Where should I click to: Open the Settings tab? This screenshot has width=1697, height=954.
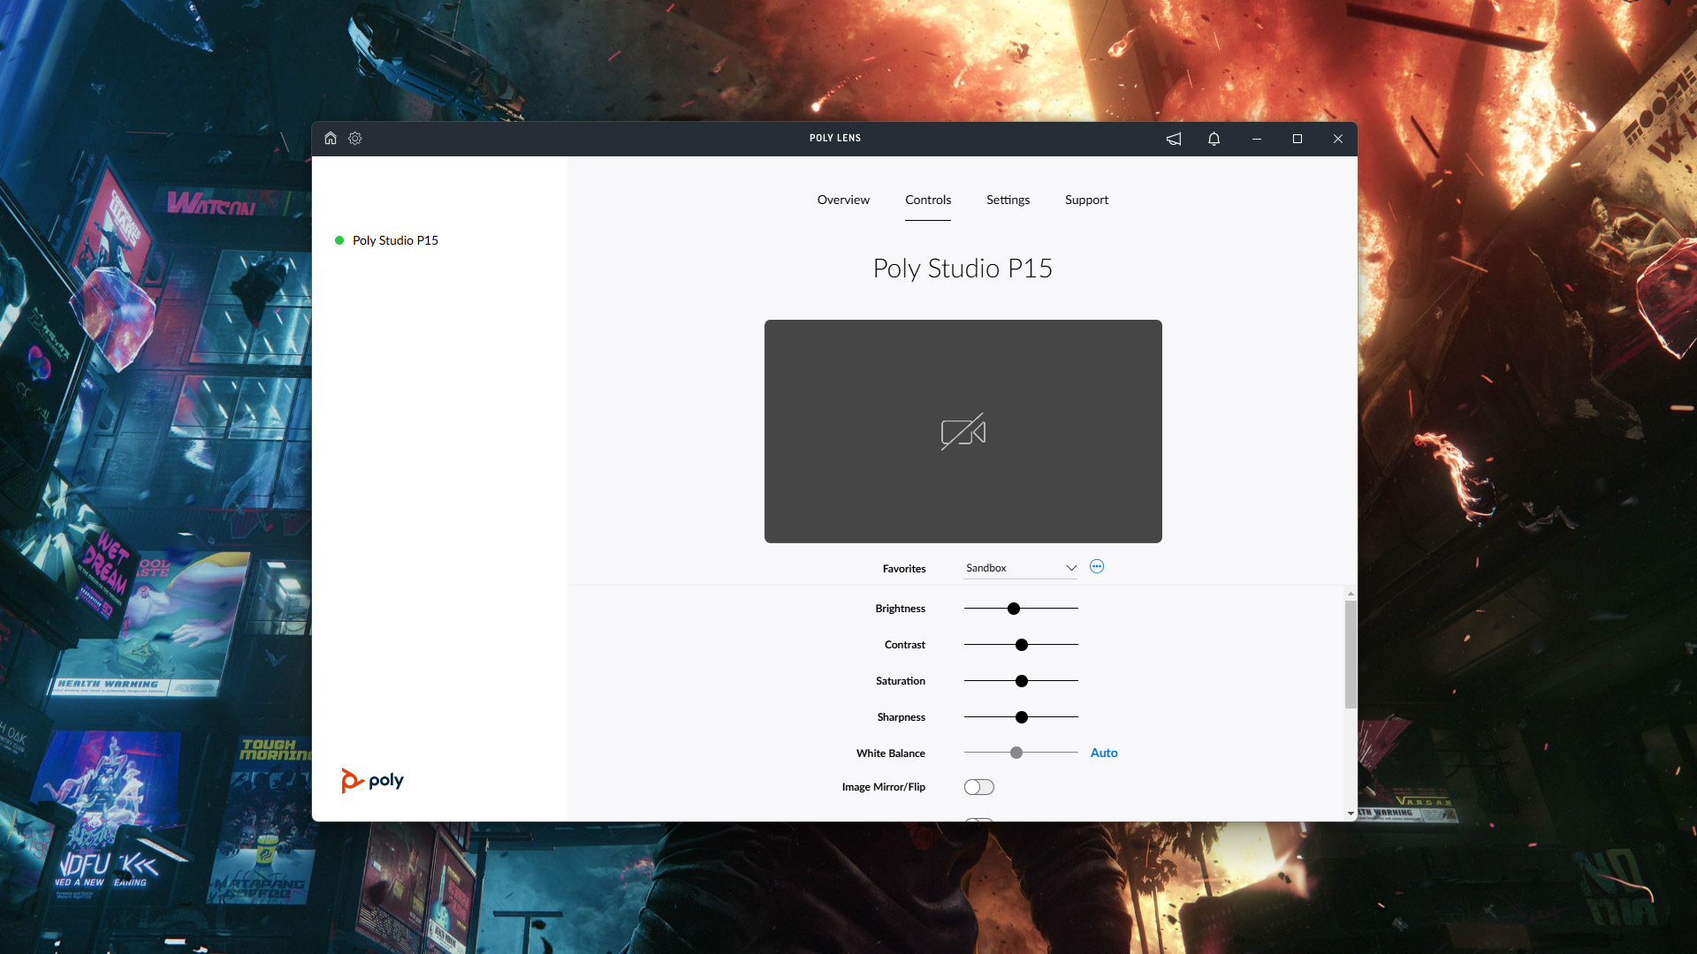1008,200
